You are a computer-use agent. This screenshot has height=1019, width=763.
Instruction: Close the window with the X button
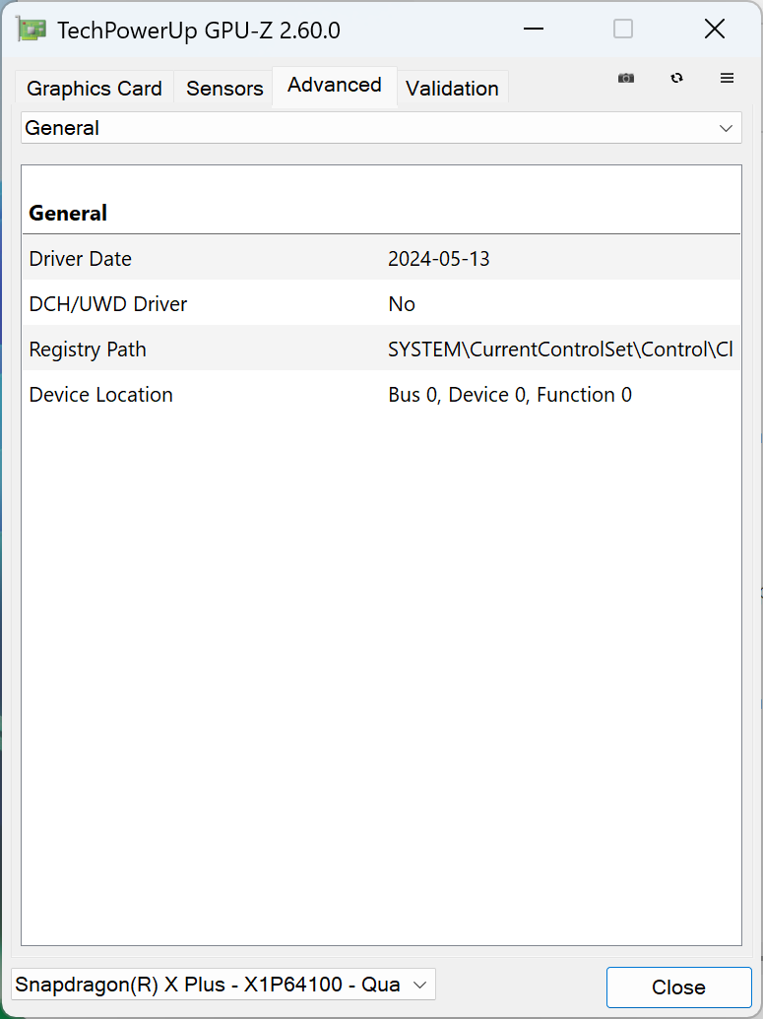pos(715,30)
